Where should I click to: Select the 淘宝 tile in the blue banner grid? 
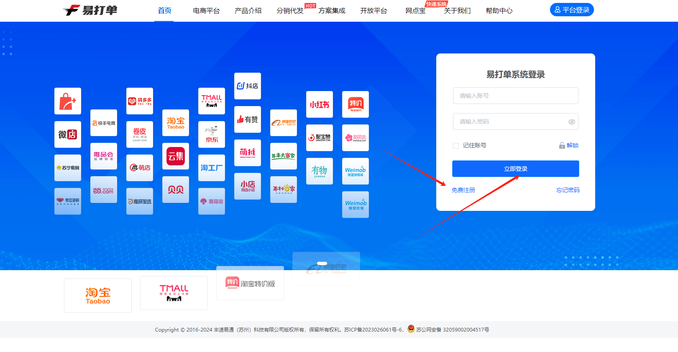(176, 123)
